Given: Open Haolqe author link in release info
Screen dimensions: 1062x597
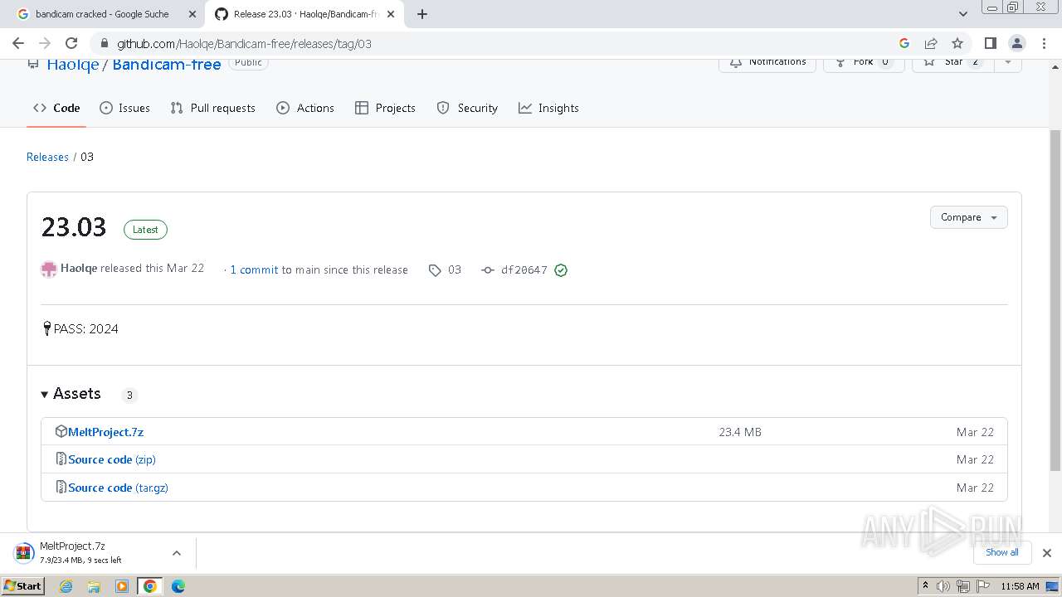Looking at the screenshot, I should click(x=79, y=269).
